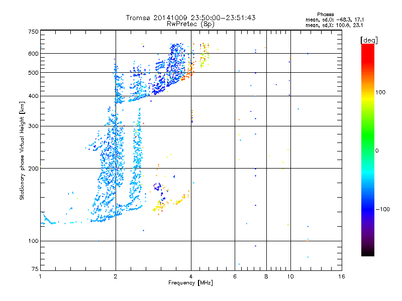Click the colorbar tick label '100'
The width and height of the screenshot is (402, 301).
(x=380, y=92)
